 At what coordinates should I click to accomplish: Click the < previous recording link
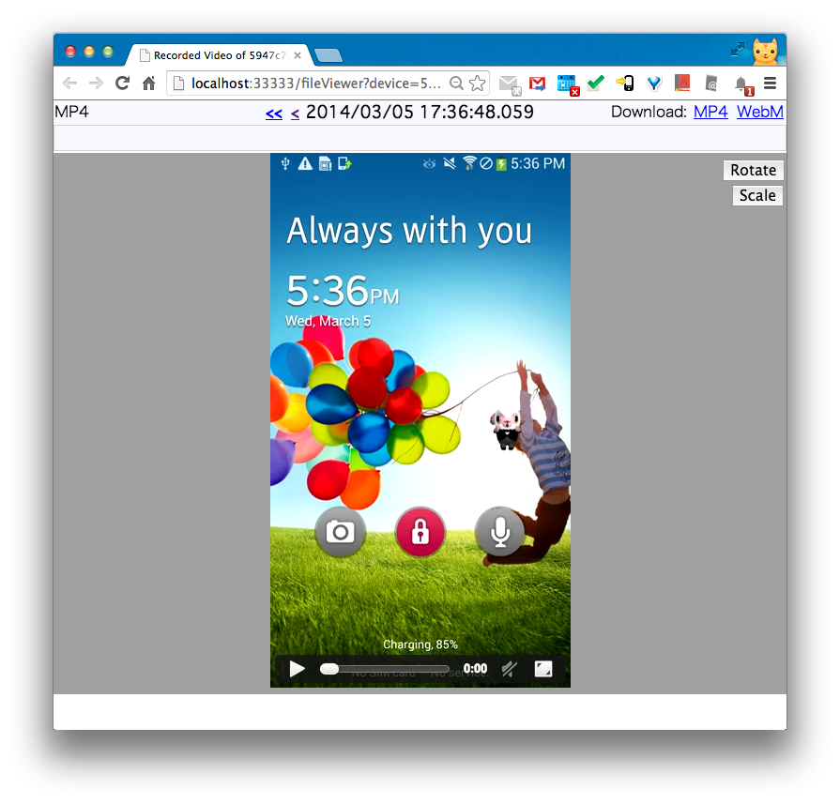(295, 114)
